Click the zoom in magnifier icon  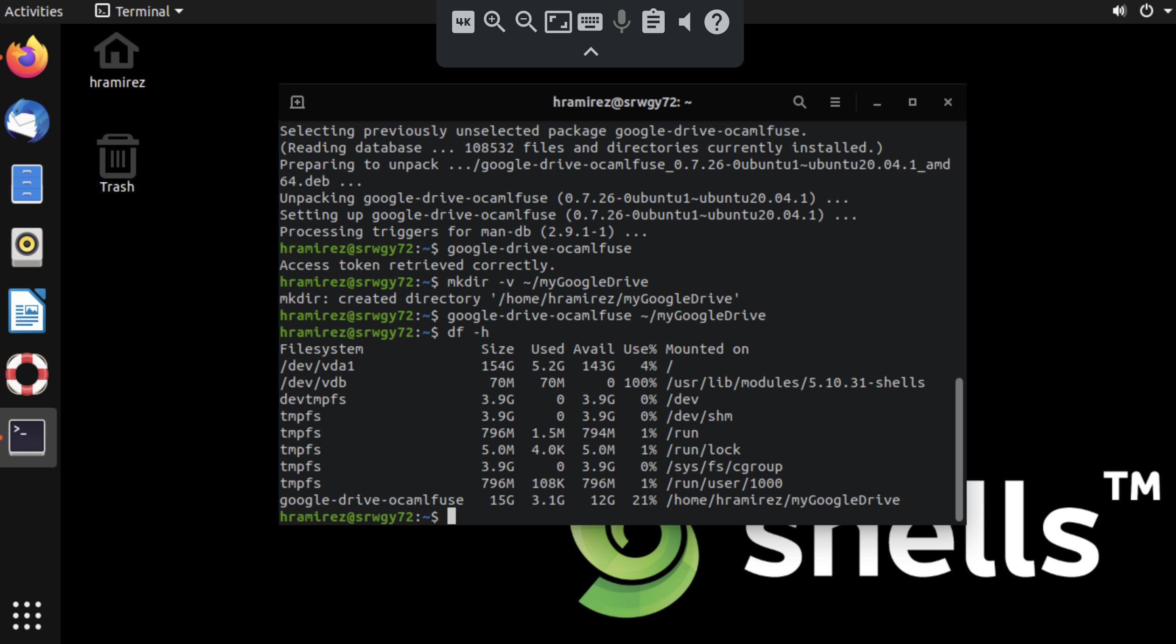click(x=494, y=22)
